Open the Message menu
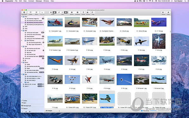Screen dimensions: 189x118 coord(39,1)
